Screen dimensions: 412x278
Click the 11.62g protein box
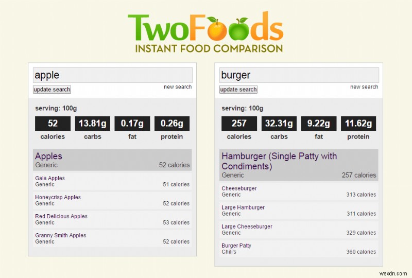(358, 124)
